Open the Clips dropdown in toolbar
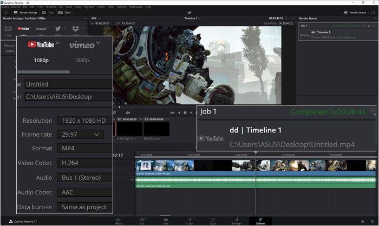The image size is (379, 226). [66, 12]
